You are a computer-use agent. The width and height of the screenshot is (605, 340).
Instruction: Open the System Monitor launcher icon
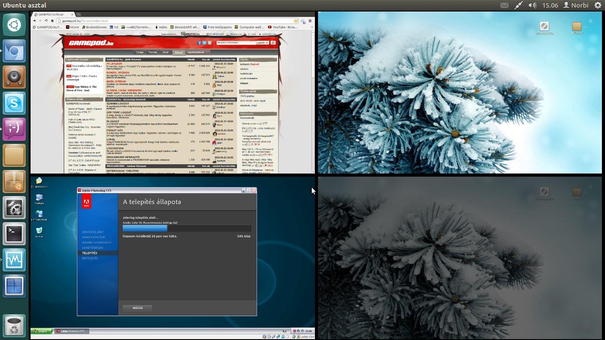[x=14, y=260]
